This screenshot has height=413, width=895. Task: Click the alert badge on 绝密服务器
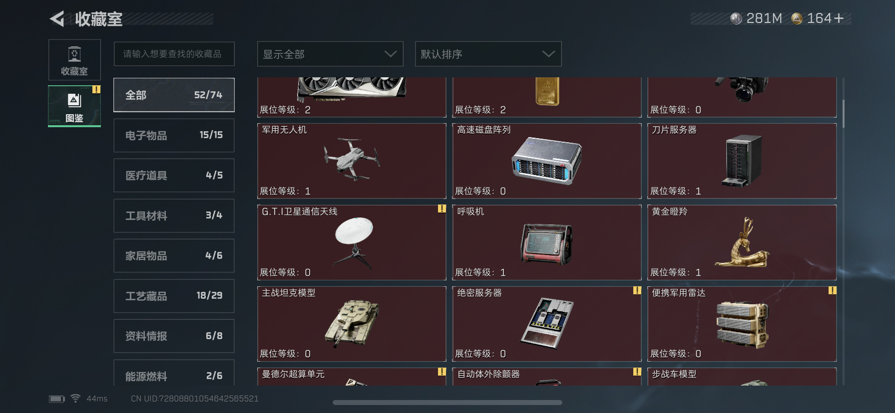(637, 290)
